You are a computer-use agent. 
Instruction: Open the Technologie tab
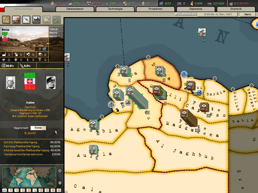point(115,9)
